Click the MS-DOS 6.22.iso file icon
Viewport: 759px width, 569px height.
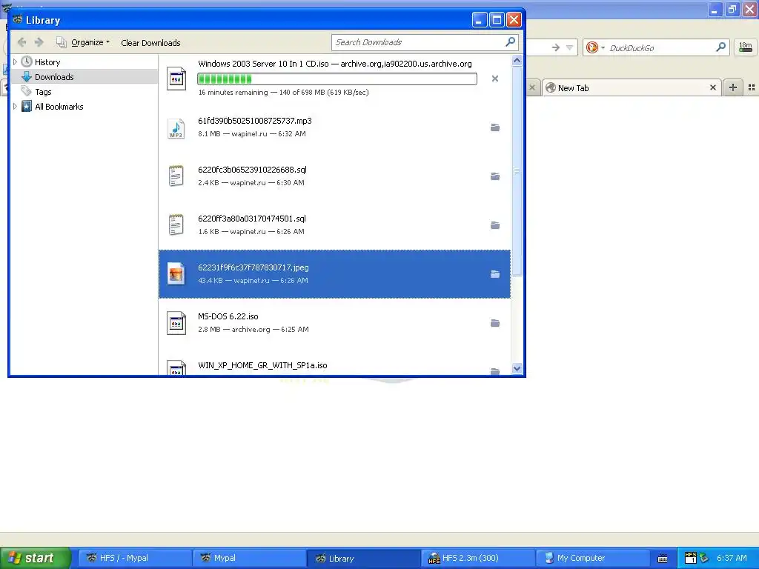click(176, 323)
